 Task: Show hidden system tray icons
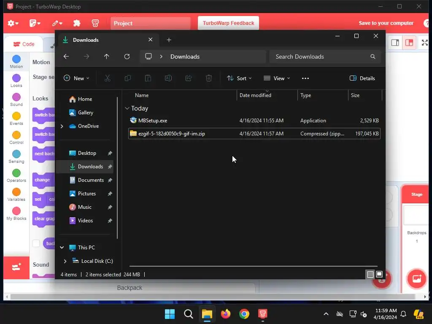[326, 314]
